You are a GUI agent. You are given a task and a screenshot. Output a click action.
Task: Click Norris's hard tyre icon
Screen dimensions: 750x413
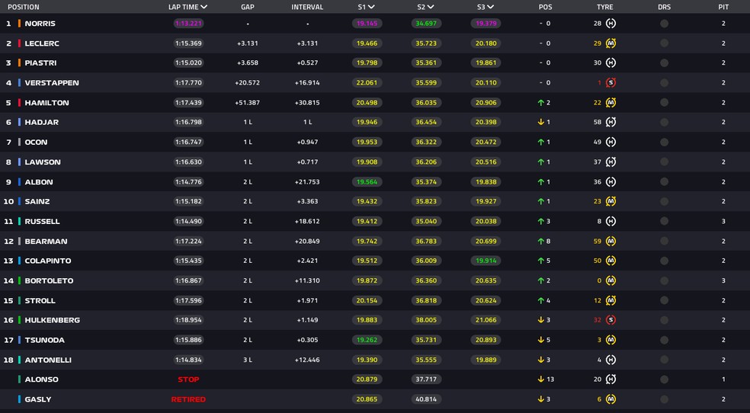(x=611, y=24)
